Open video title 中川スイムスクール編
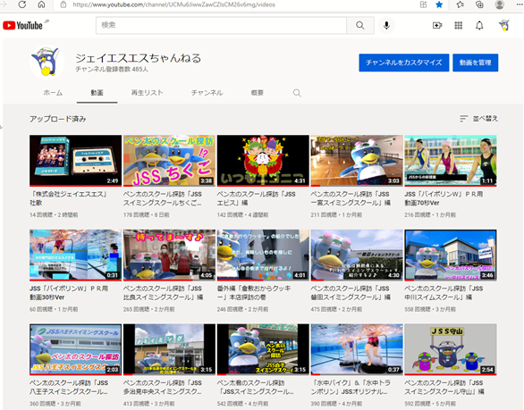This screenshot has width=524, height=410. [x=444, y=293]
